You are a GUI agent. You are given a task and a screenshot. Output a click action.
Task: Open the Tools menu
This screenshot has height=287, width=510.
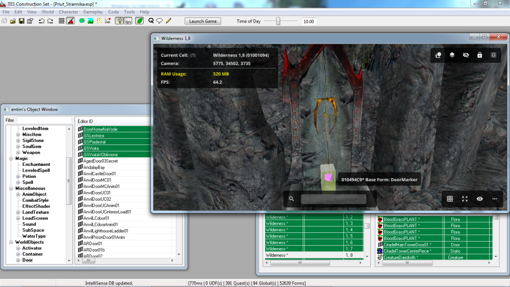(x=129, y=12)
